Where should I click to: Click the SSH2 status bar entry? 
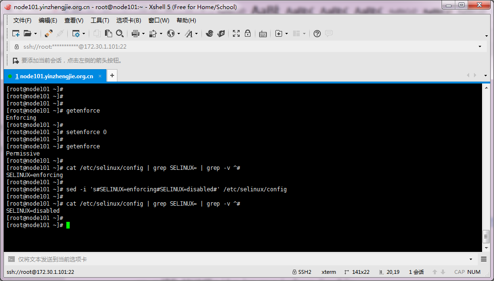(x=302, y=272)
